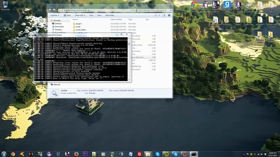280x157 pixels.
Task: Sort files by the Size column
Action: click(x=147, y=19)
